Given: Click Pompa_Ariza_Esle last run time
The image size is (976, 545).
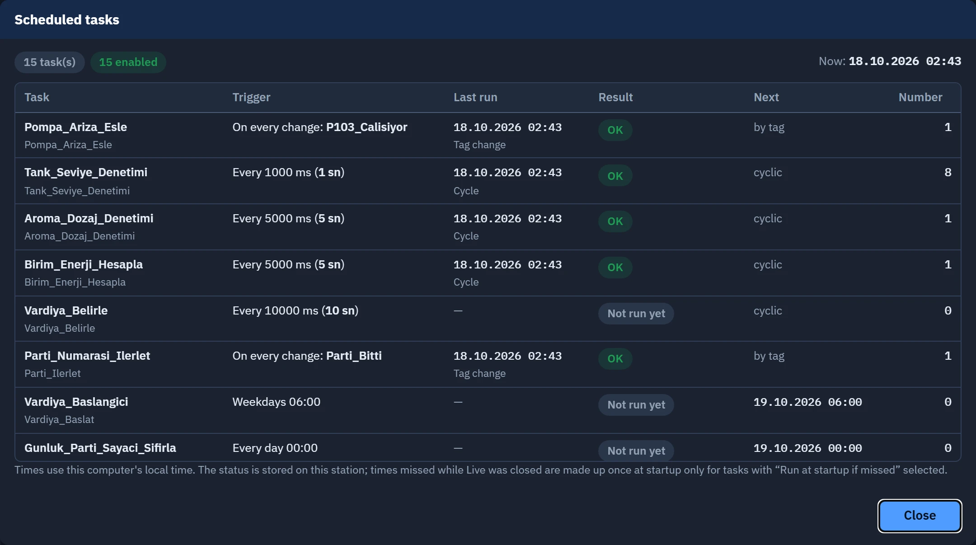Looking at the screenshot, I should 507,127.
